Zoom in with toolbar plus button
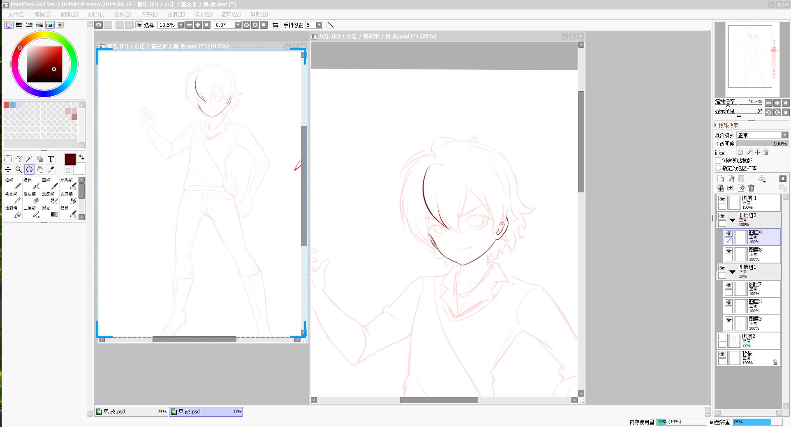This screenshot has height=427, width=791. coord(198,25)
